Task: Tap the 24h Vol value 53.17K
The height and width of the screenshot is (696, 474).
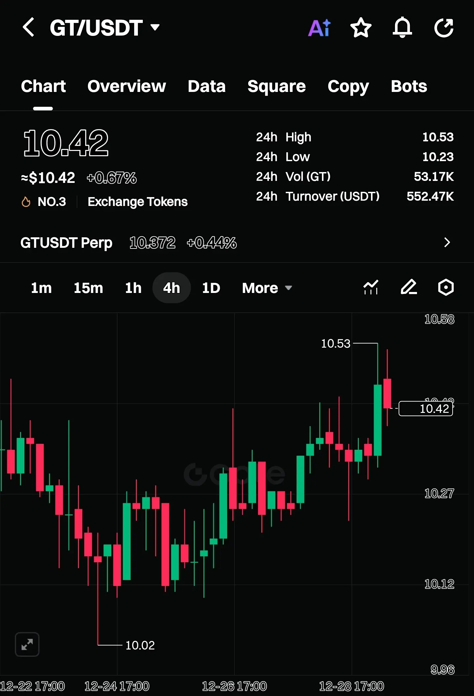Action: pyautogui.click(x=434, y=177)
